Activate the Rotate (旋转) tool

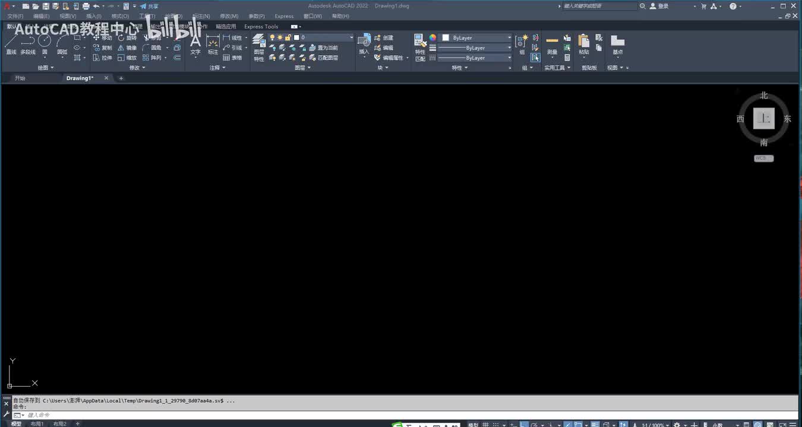pos(127,38)
